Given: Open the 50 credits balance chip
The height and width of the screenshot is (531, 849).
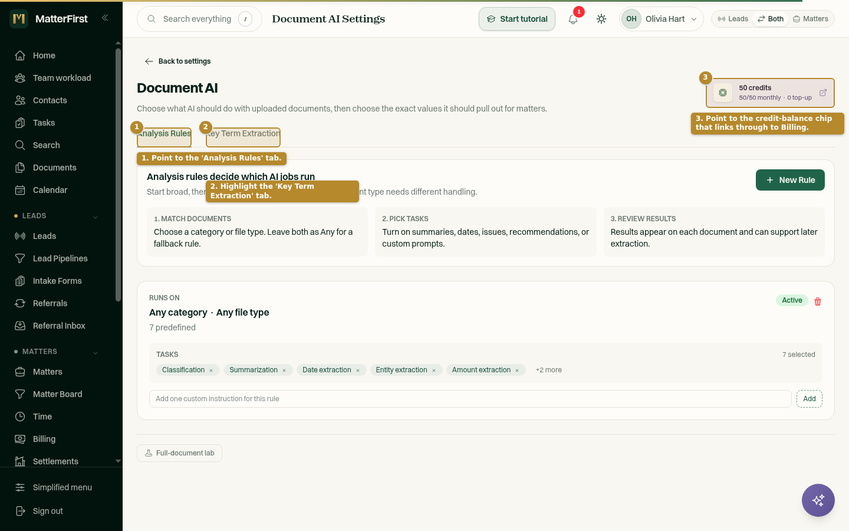Looking at the screenshot, I should coord(770,93).
